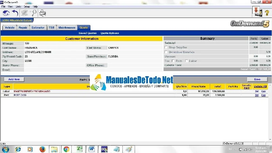Click the Save quote button
Screen dimensions: 272x153
257,79
